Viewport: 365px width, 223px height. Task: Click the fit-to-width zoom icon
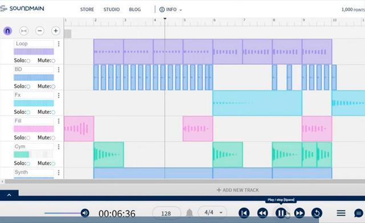point(24,31)
